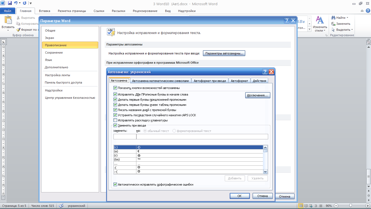Collapse the ribbon with the caret icon

click(362, 11)
